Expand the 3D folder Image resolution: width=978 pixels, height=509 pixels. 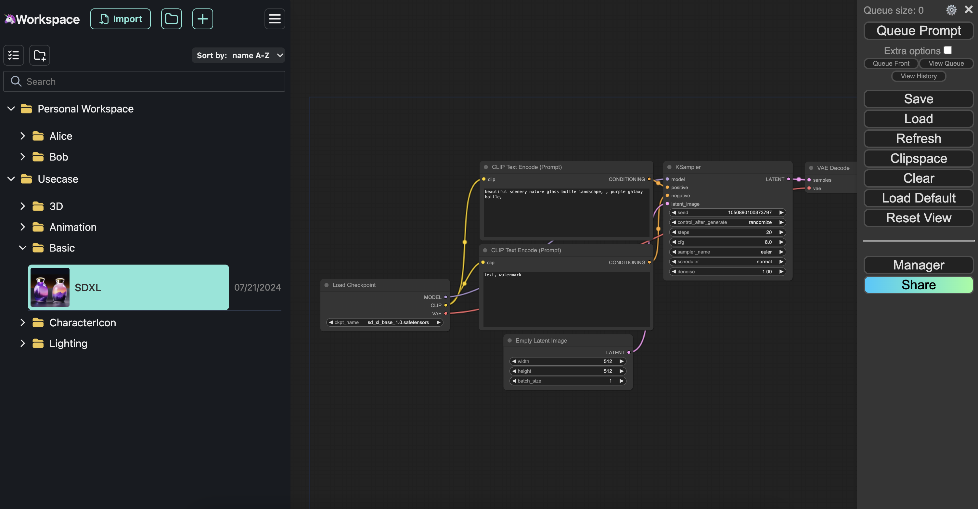click(x=22, y=206)
